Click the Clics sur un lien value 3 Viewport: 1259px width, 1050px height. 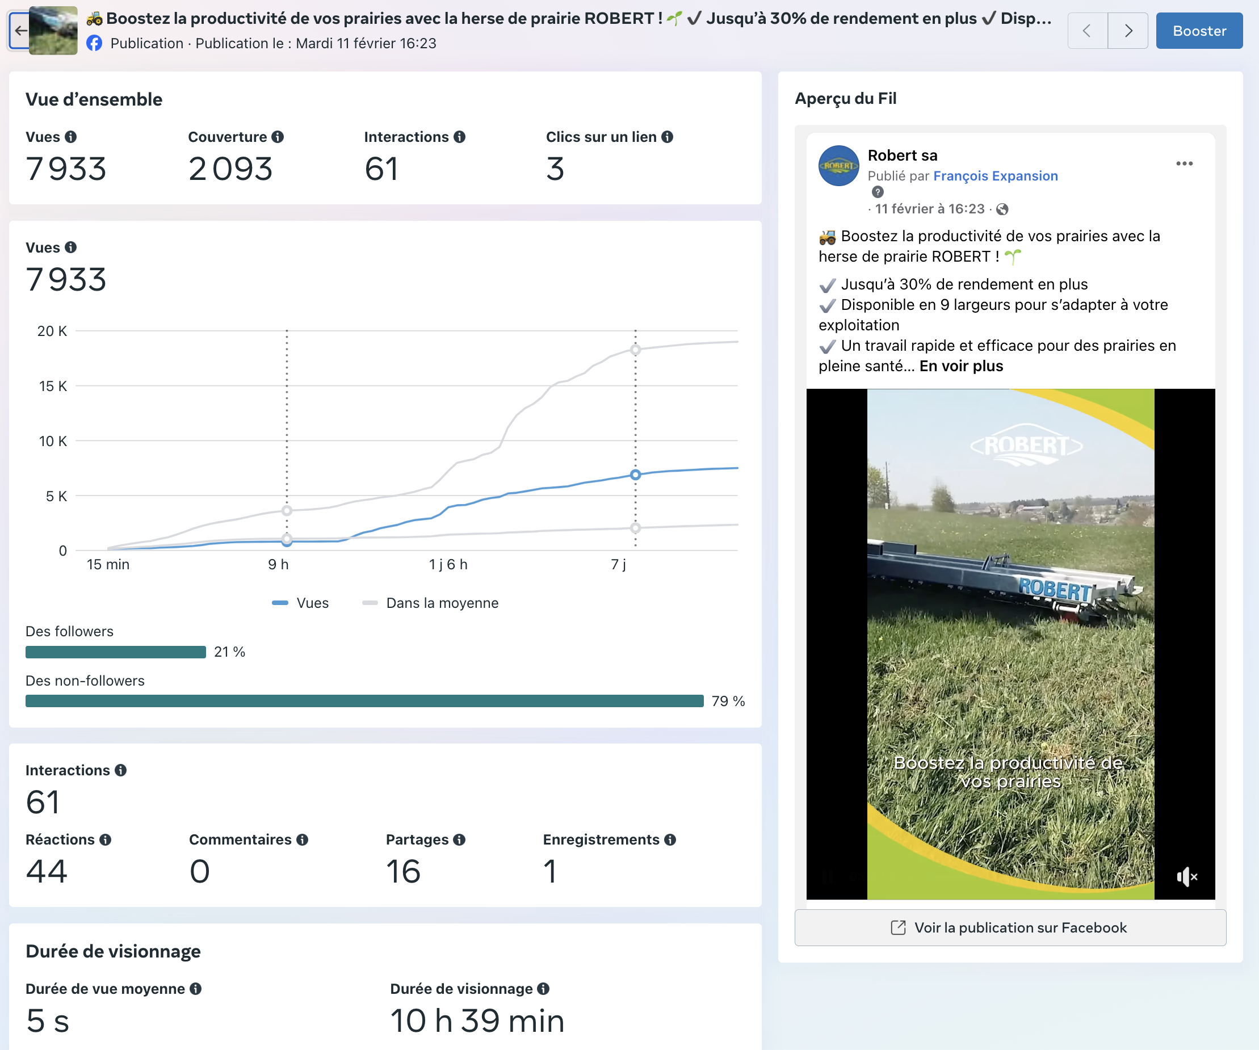coord(555,169)
